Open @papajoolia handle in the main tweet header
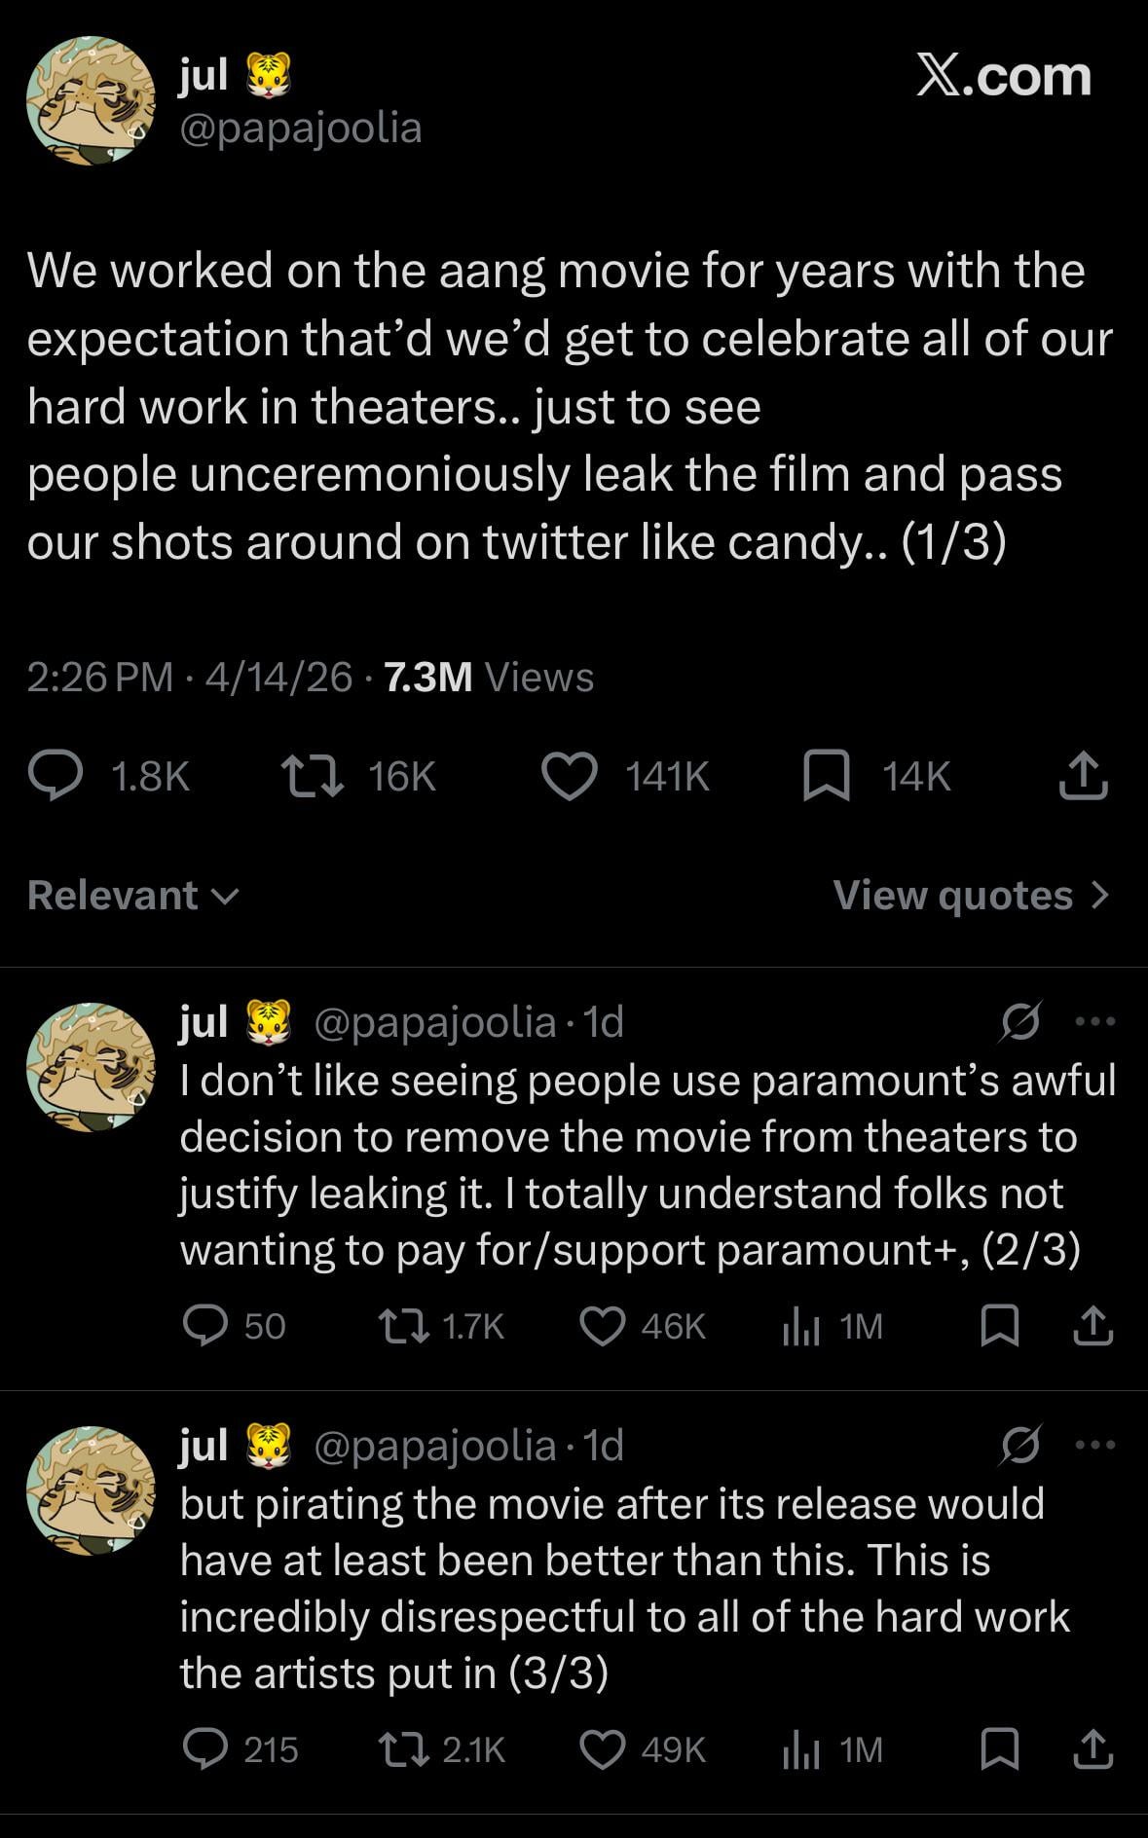Viewport: 1148px width, 1838px height. (300, 128)
